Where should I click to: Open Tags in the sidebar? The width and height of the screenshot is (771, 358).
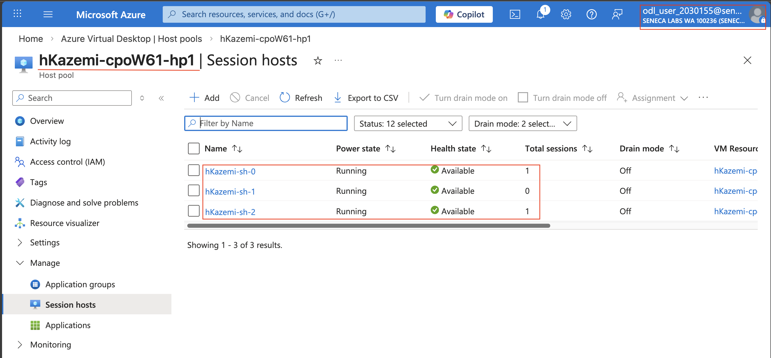[x=39, y=182]
